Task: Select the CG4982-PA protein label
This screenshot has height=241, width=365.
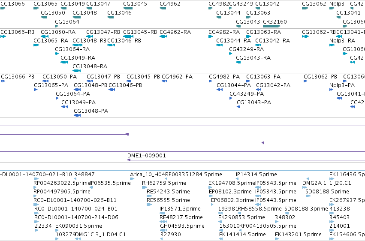Action: point(224,76)
